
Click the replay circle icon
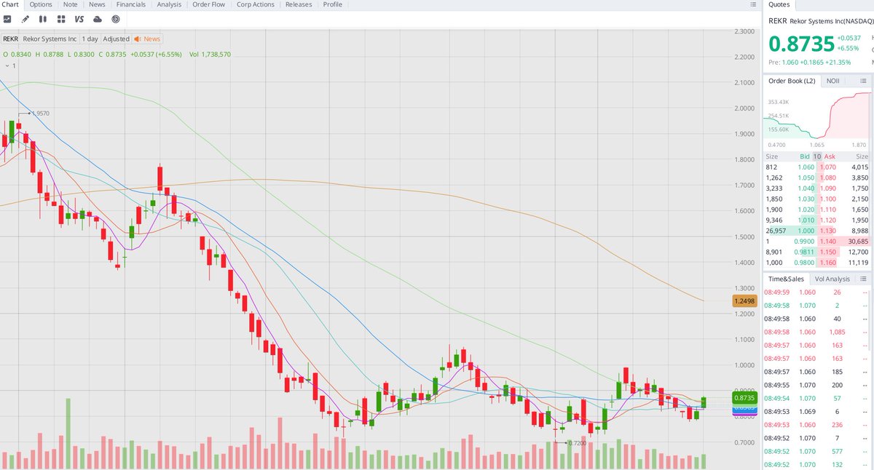point(115,19)
